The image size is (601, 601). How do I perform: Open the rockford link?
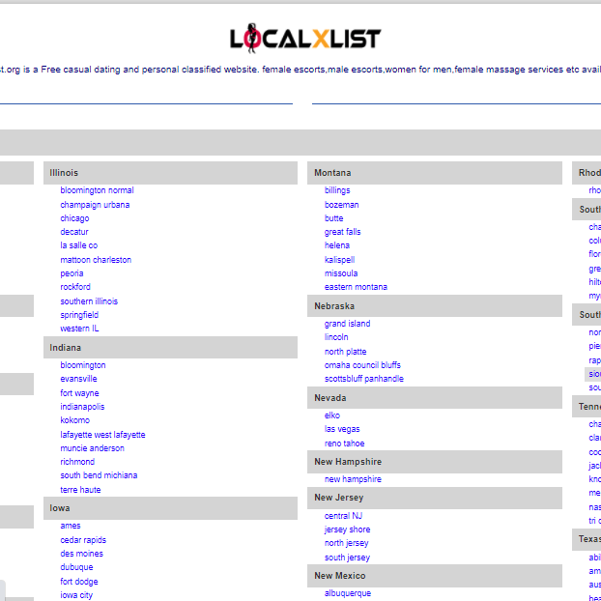75,287
